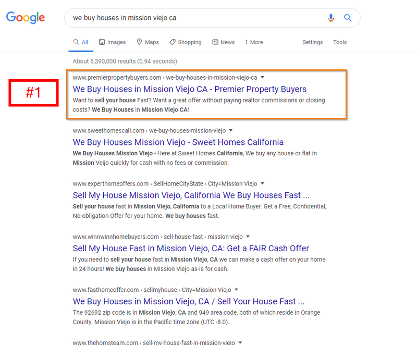417x345 pixels.
Task: Expand dropdown arrow next to fasthomeoffer.com URL
Action: [x=236, y=290]
